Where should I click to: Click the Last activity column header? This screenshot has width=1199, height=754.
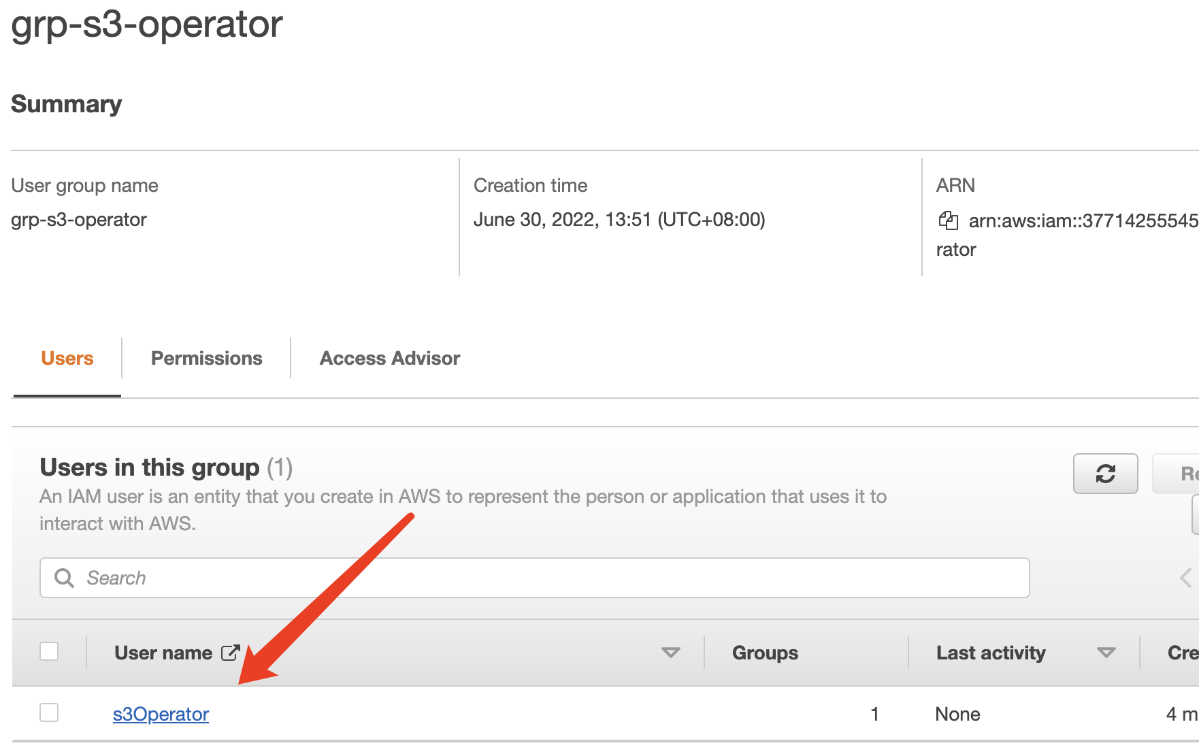pos(990,653)
